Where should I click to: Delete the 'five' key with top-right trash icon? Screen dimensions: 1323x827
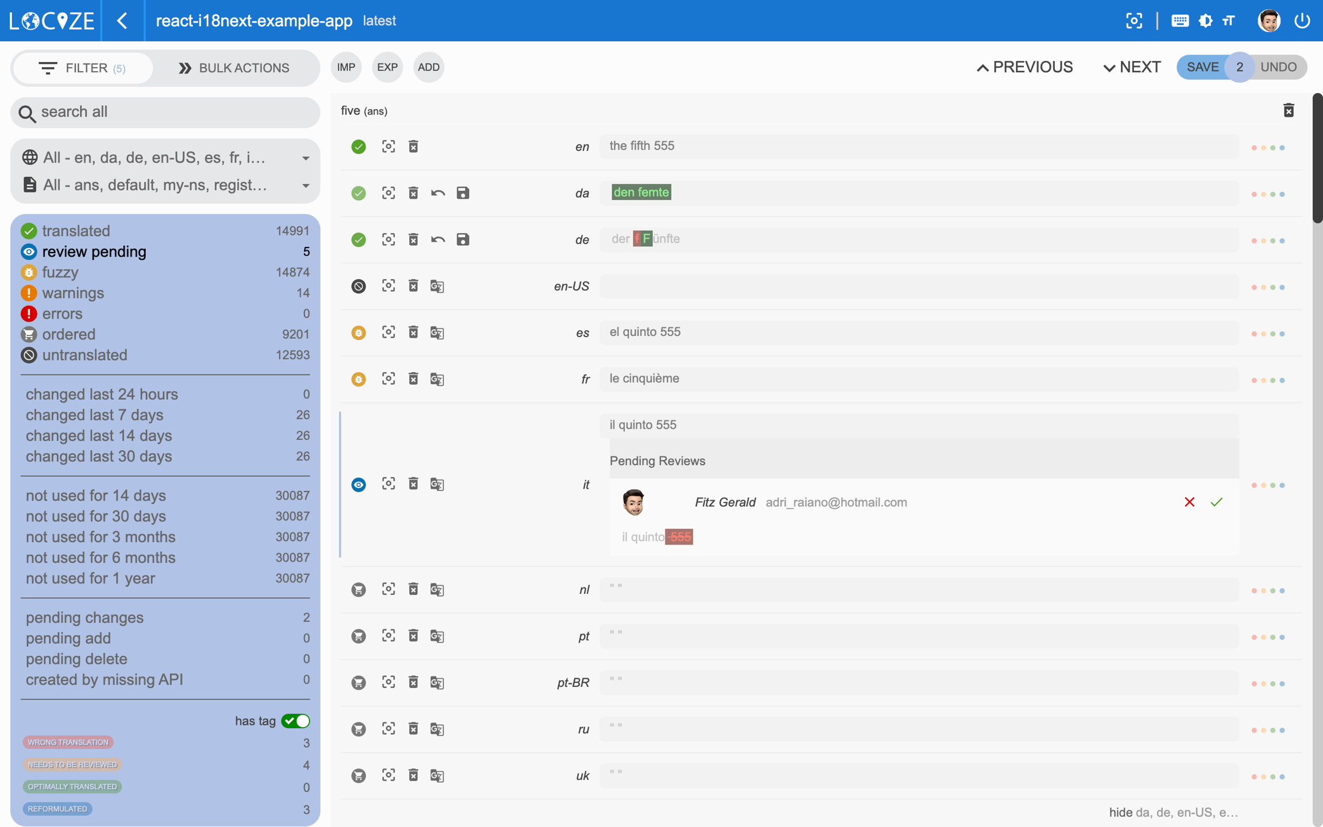click(x=1289, y=110)
